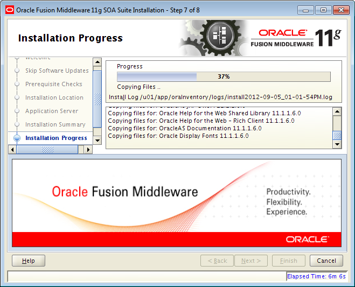355x287 pixels.
Task: Click the empty status message field
Action: (147, 276)
